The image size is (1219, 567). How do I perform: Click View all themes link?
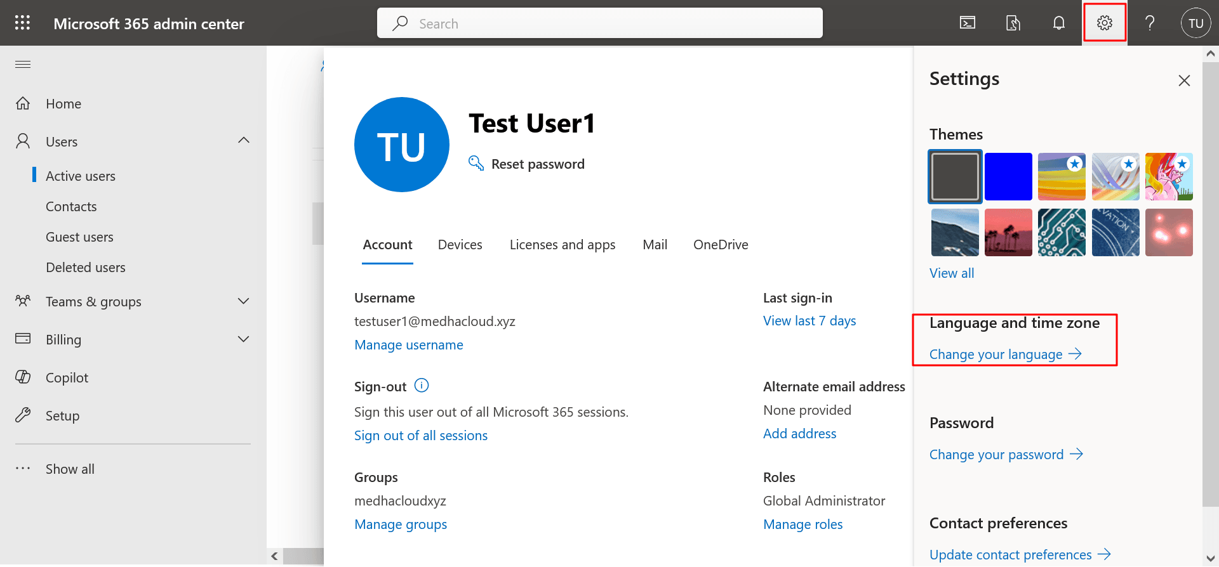(952, 273)
